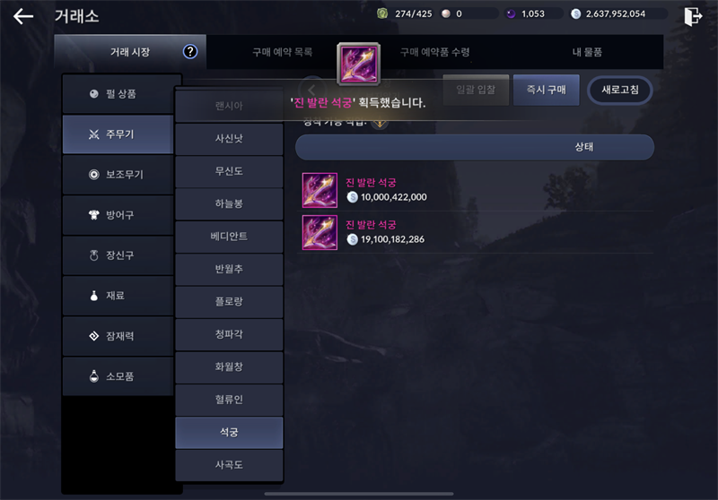Open the 방어구 category
The width and height of the screenshot is (718, 500).
(118, 215)
